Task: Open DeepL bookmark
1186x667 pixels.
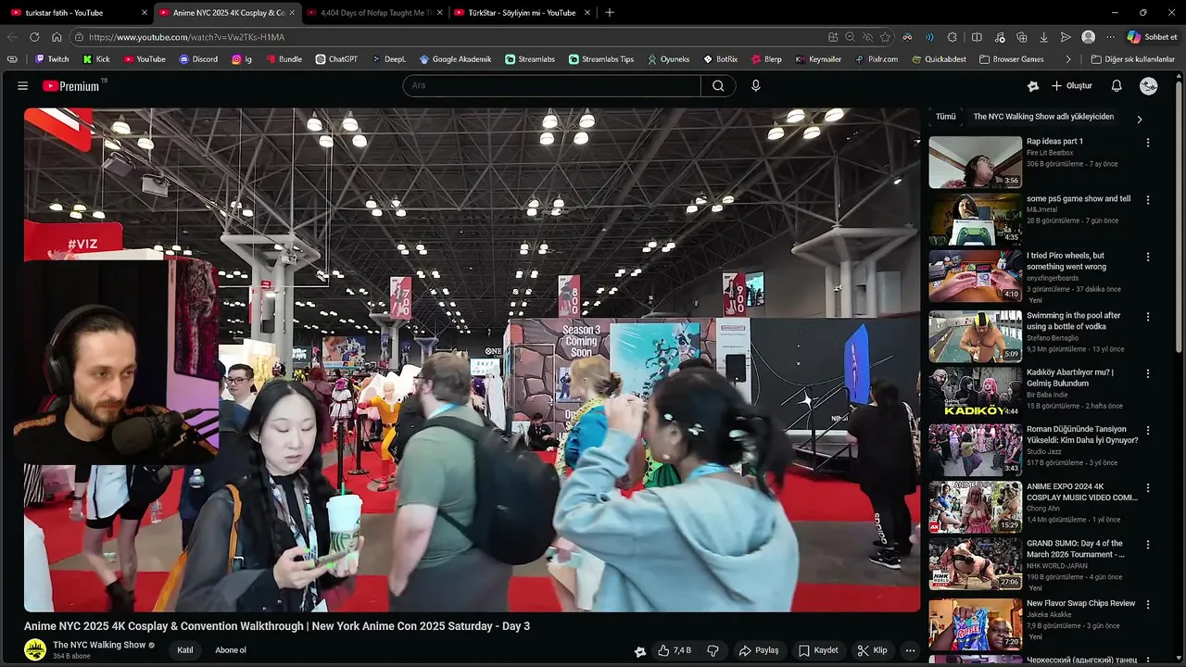Action: coord(389,59)
